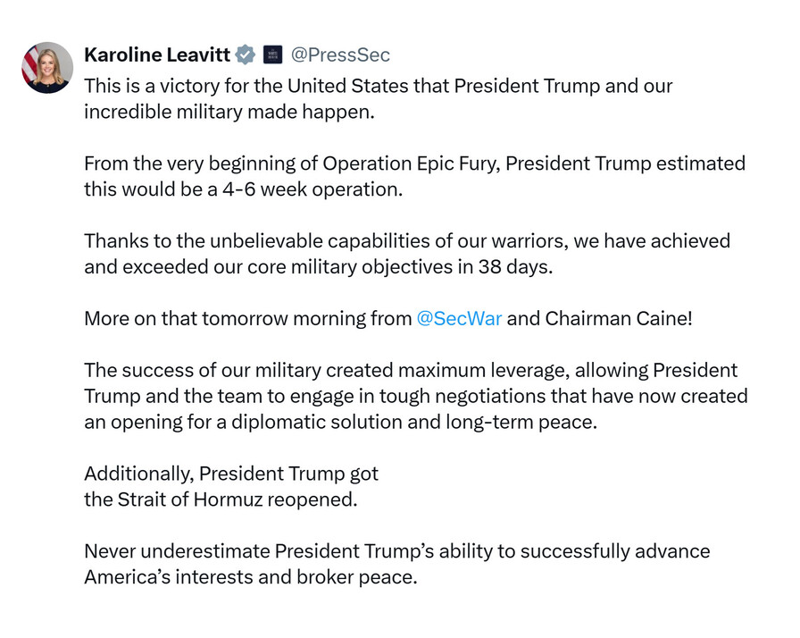Click the sentence mentioning Operation Epic Fury

click(x=414, y=164)
